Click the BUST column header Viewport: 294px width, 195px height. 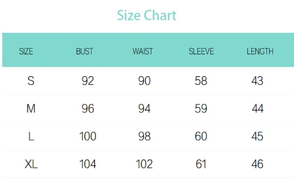85,51
